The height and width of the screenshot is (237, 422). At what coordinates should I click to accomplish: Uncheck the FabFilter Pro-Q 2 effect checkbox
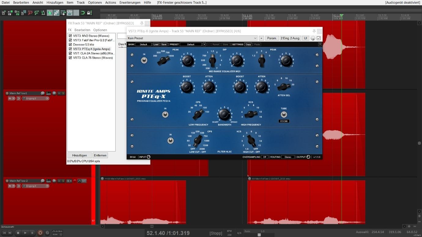[x=70, y=40]
